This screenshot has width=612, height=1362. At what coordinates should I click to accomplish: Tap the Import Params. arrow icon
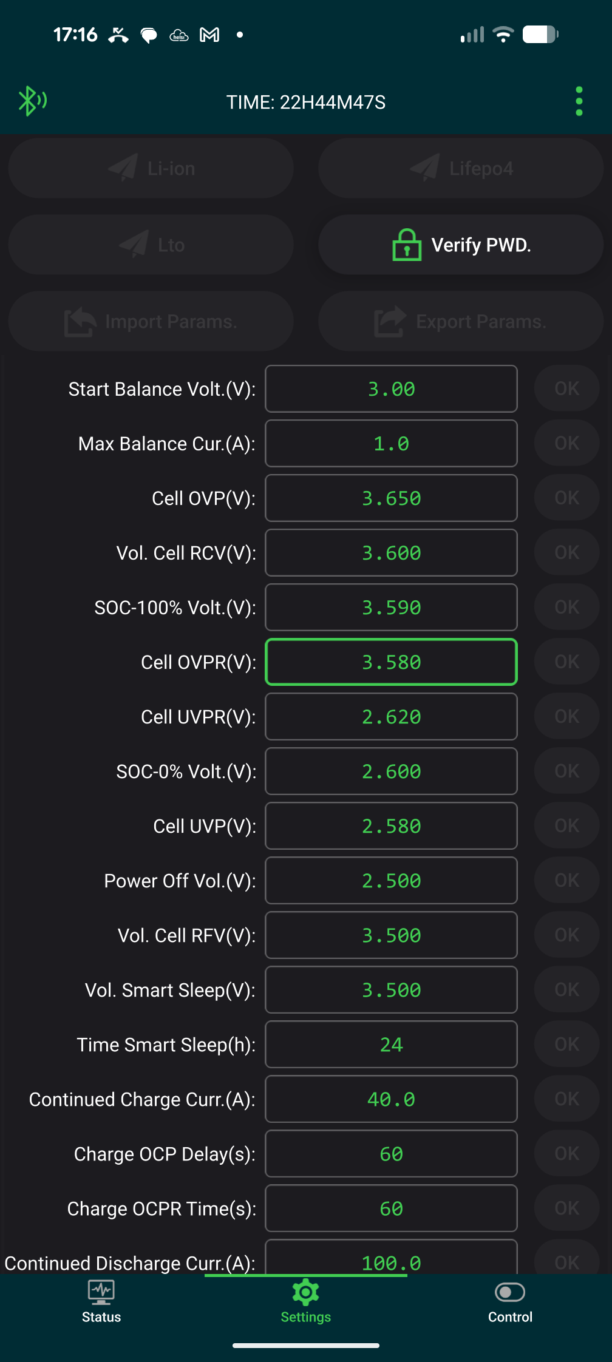point(80,322)
